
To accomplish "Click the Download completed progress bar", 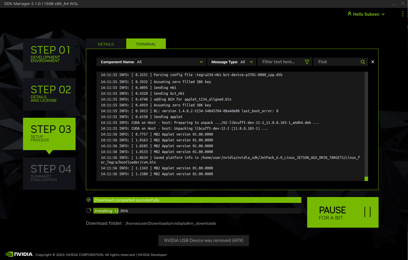I will pyautogui.click(x=197, y=200).
